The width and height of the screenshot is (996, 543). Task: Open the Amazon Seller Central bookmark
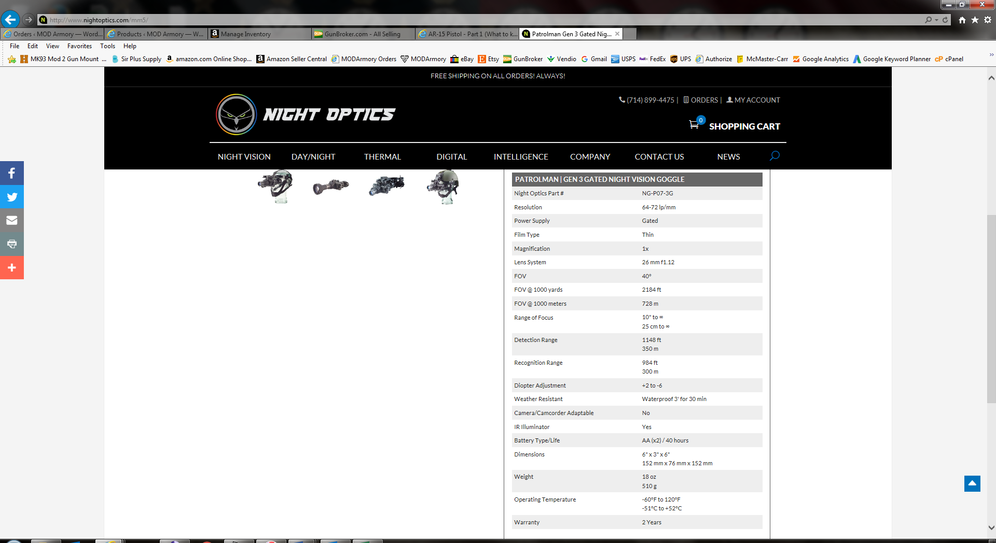[292, 59]
